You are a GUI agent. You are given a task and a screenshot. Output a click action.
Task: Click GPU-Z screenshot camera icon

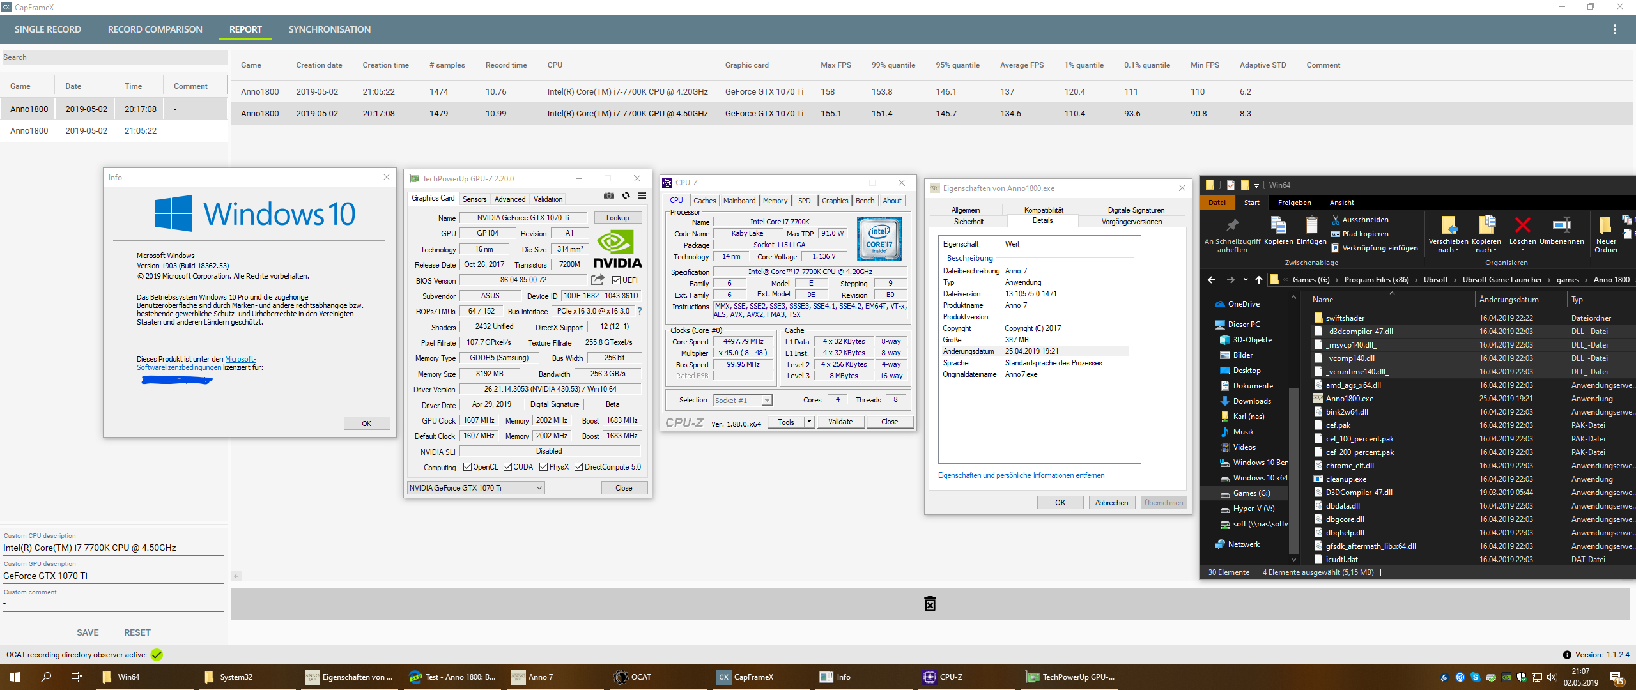click(x=609, y=196)
